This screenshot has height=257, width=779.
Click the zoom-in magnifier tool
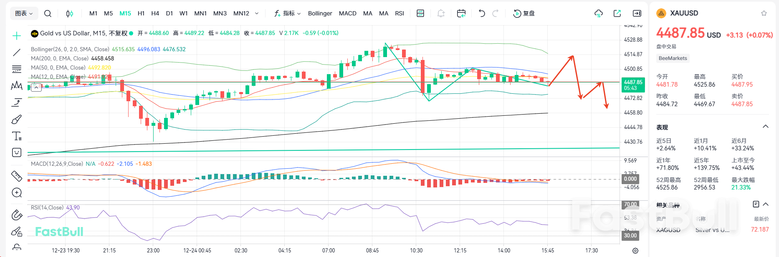coord(17,193)
